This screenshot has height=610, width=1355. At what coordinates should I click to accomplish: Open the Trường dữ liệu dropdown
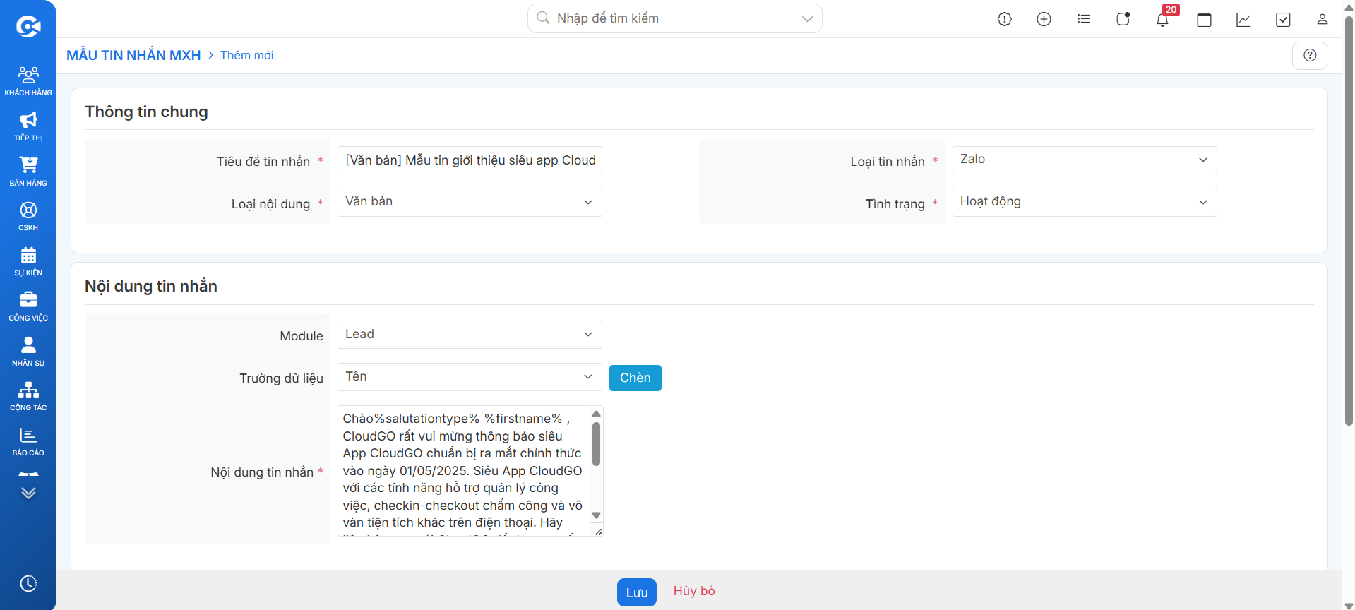(470, 377)
